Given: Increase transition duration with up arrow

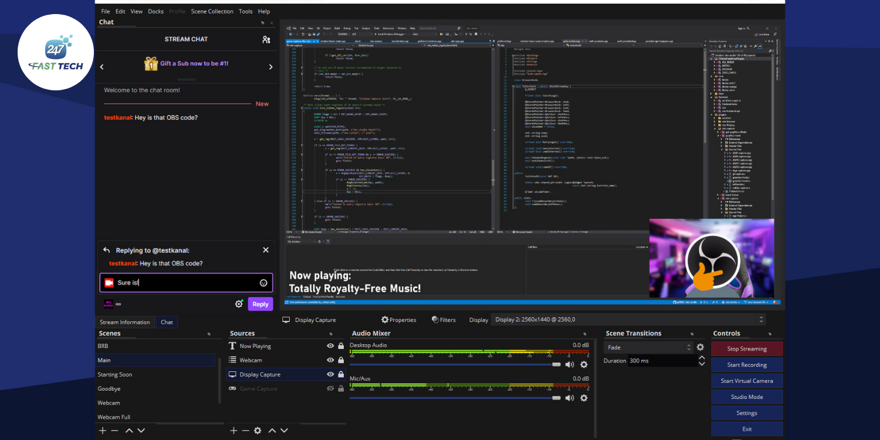Looking at the screenshot, I should (702, 358).
